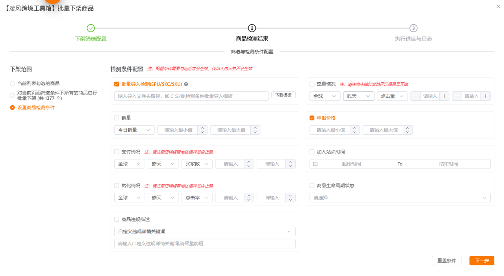The height and width of the screenshot is (276, 504).
Task: Open the 今日销量 dropdown
Action: pyautogui.click(x=134, y=130)
